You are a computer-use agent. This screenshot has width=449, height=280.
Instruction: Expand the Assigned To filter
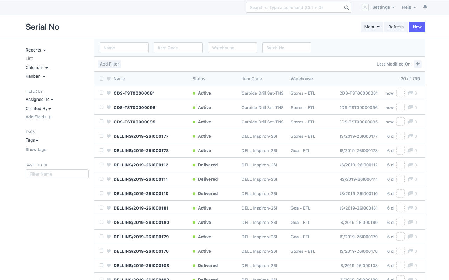click(x=39, y=100)
